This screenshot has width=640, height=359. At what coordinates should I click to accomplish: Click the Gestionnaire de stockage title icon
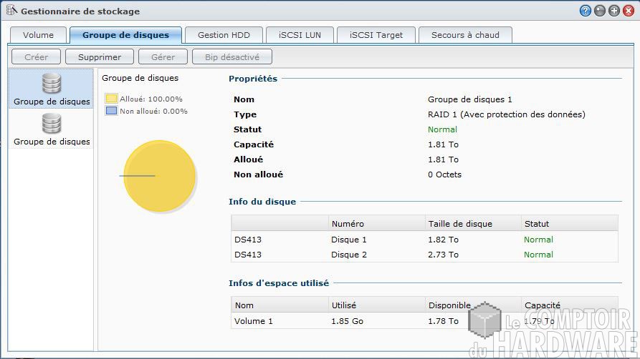tap(12, 11)
